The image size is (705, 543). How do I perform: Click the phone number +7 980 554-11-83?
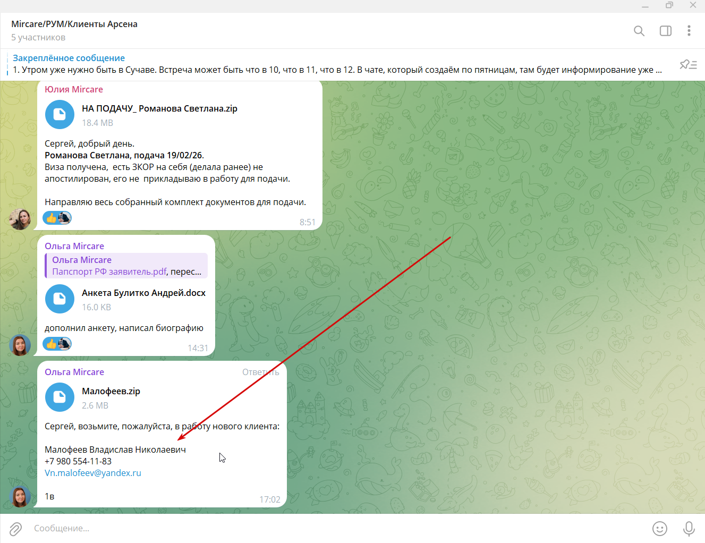click(x=78, y=461)
